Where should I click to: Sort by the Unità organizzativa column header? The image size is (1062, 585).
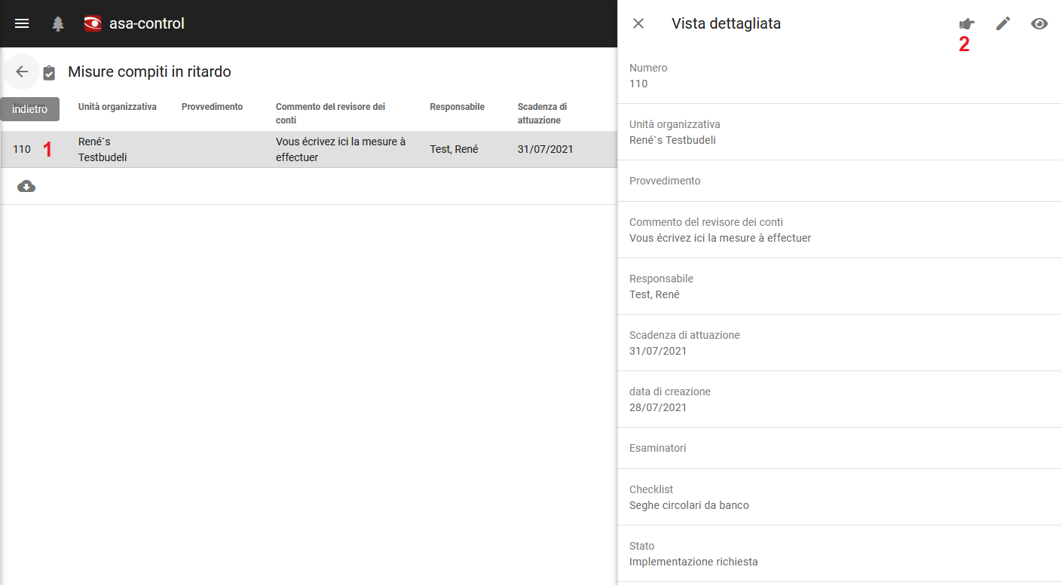pos(118,107)
